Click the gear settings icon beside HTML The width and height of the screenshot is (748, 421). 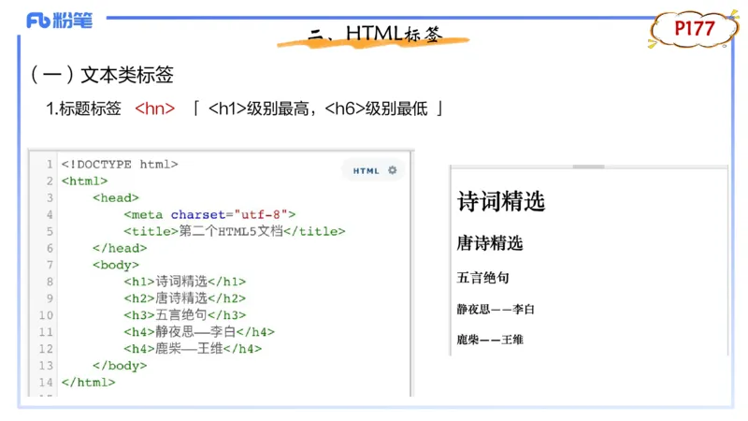[x=393, y=170]
